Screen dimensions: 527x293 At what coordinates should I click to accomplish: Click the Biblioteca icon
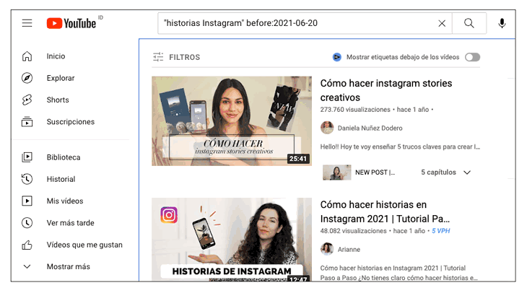coord(27,157)
